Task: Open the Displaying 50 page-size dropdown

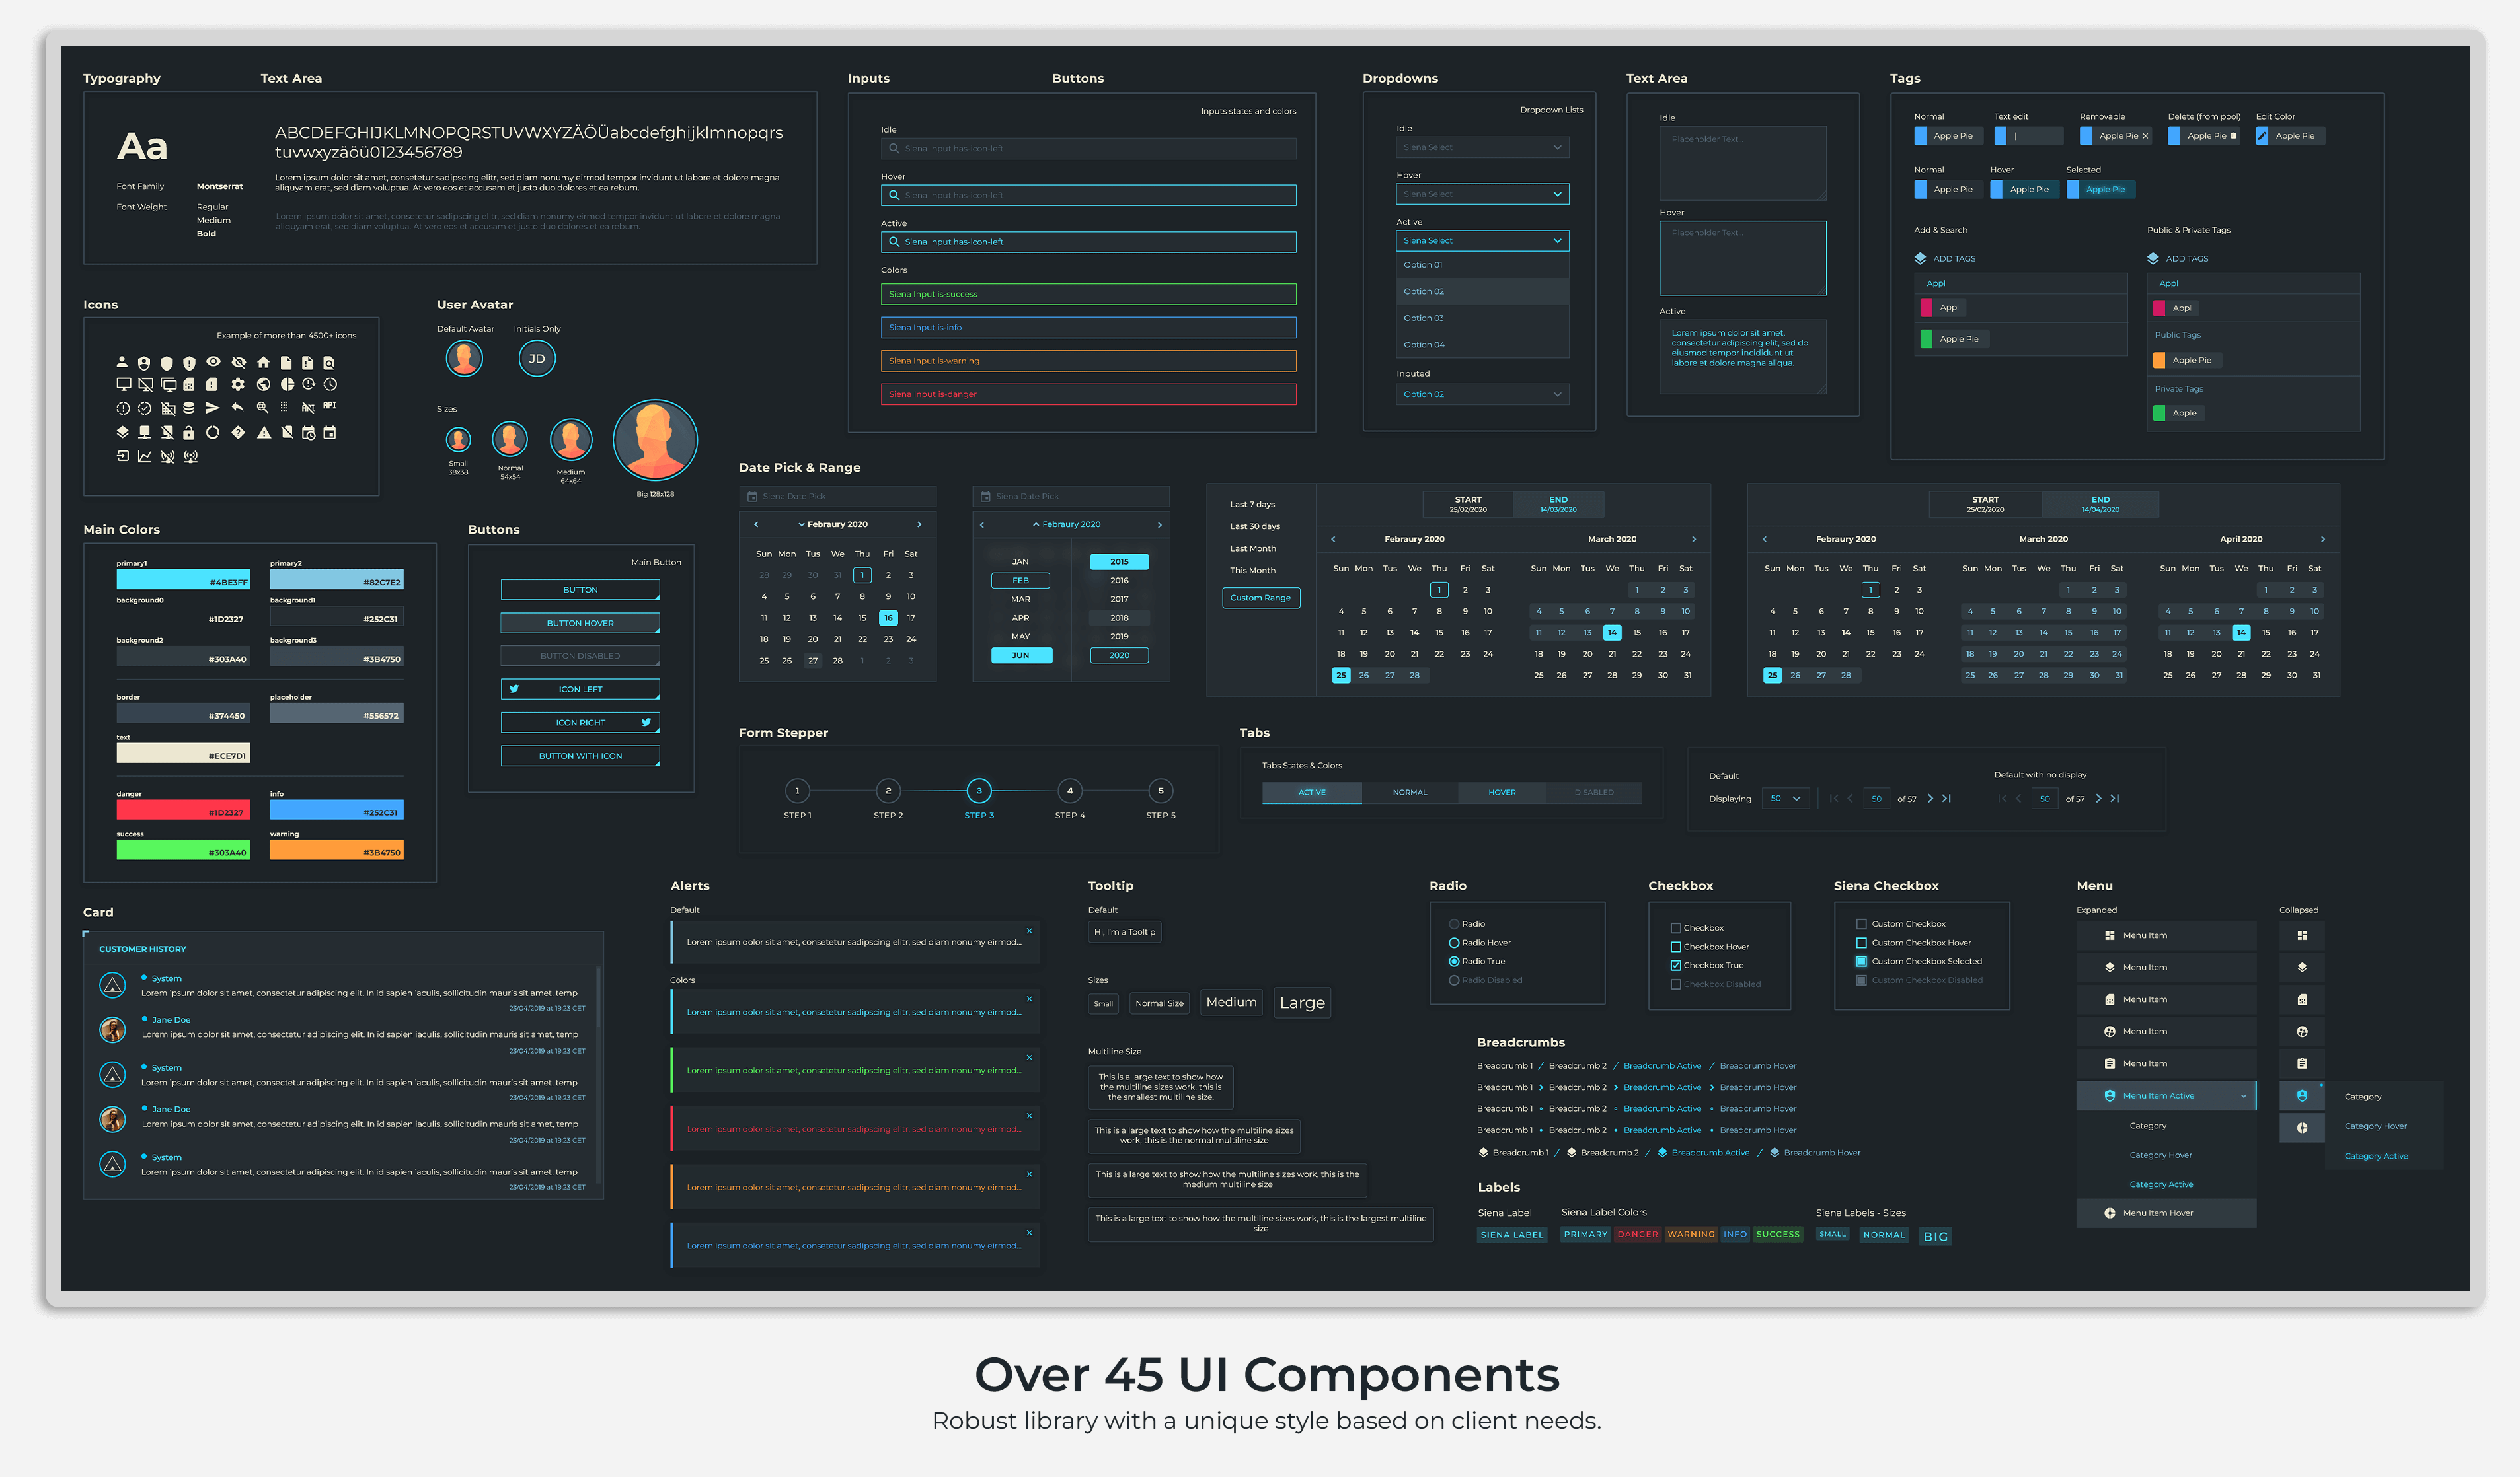Action: [x=1785, y=799]
